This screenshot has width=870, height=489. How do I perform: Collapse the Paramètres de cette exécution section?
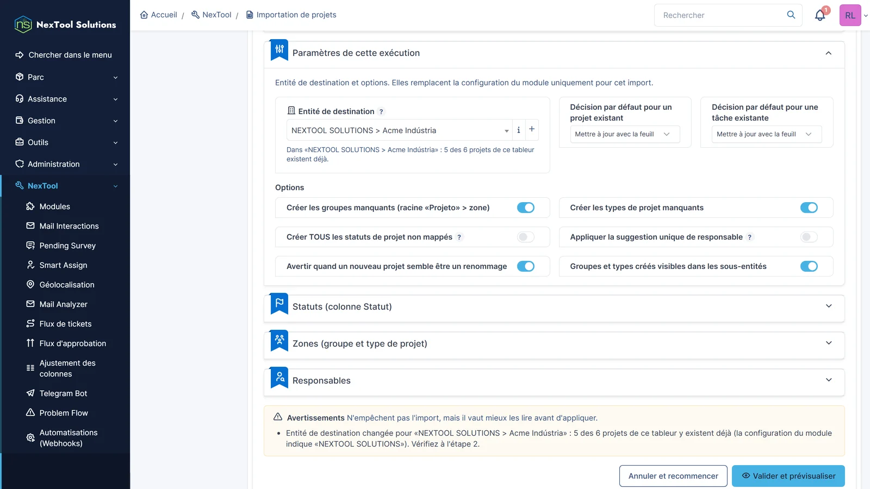[x=828, y=53]
